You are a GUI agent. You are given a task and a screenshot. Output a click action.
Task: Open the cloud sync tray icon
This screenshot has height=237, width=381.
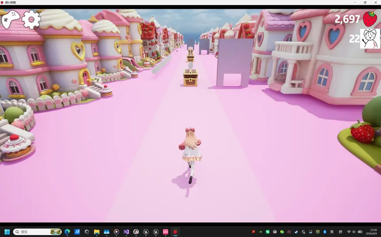(x=303, y=232)
